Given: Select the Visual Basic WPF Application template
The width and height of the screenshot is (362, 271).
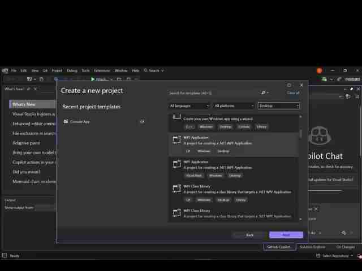Looking at the screenshot, I should (233, 169).
